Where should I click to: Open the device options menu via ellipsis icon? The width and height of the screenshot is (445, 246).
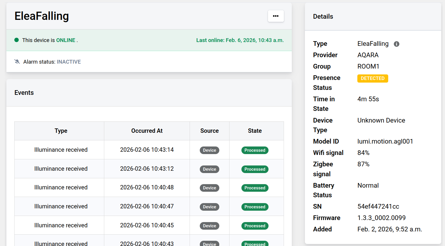pos(276,16)
